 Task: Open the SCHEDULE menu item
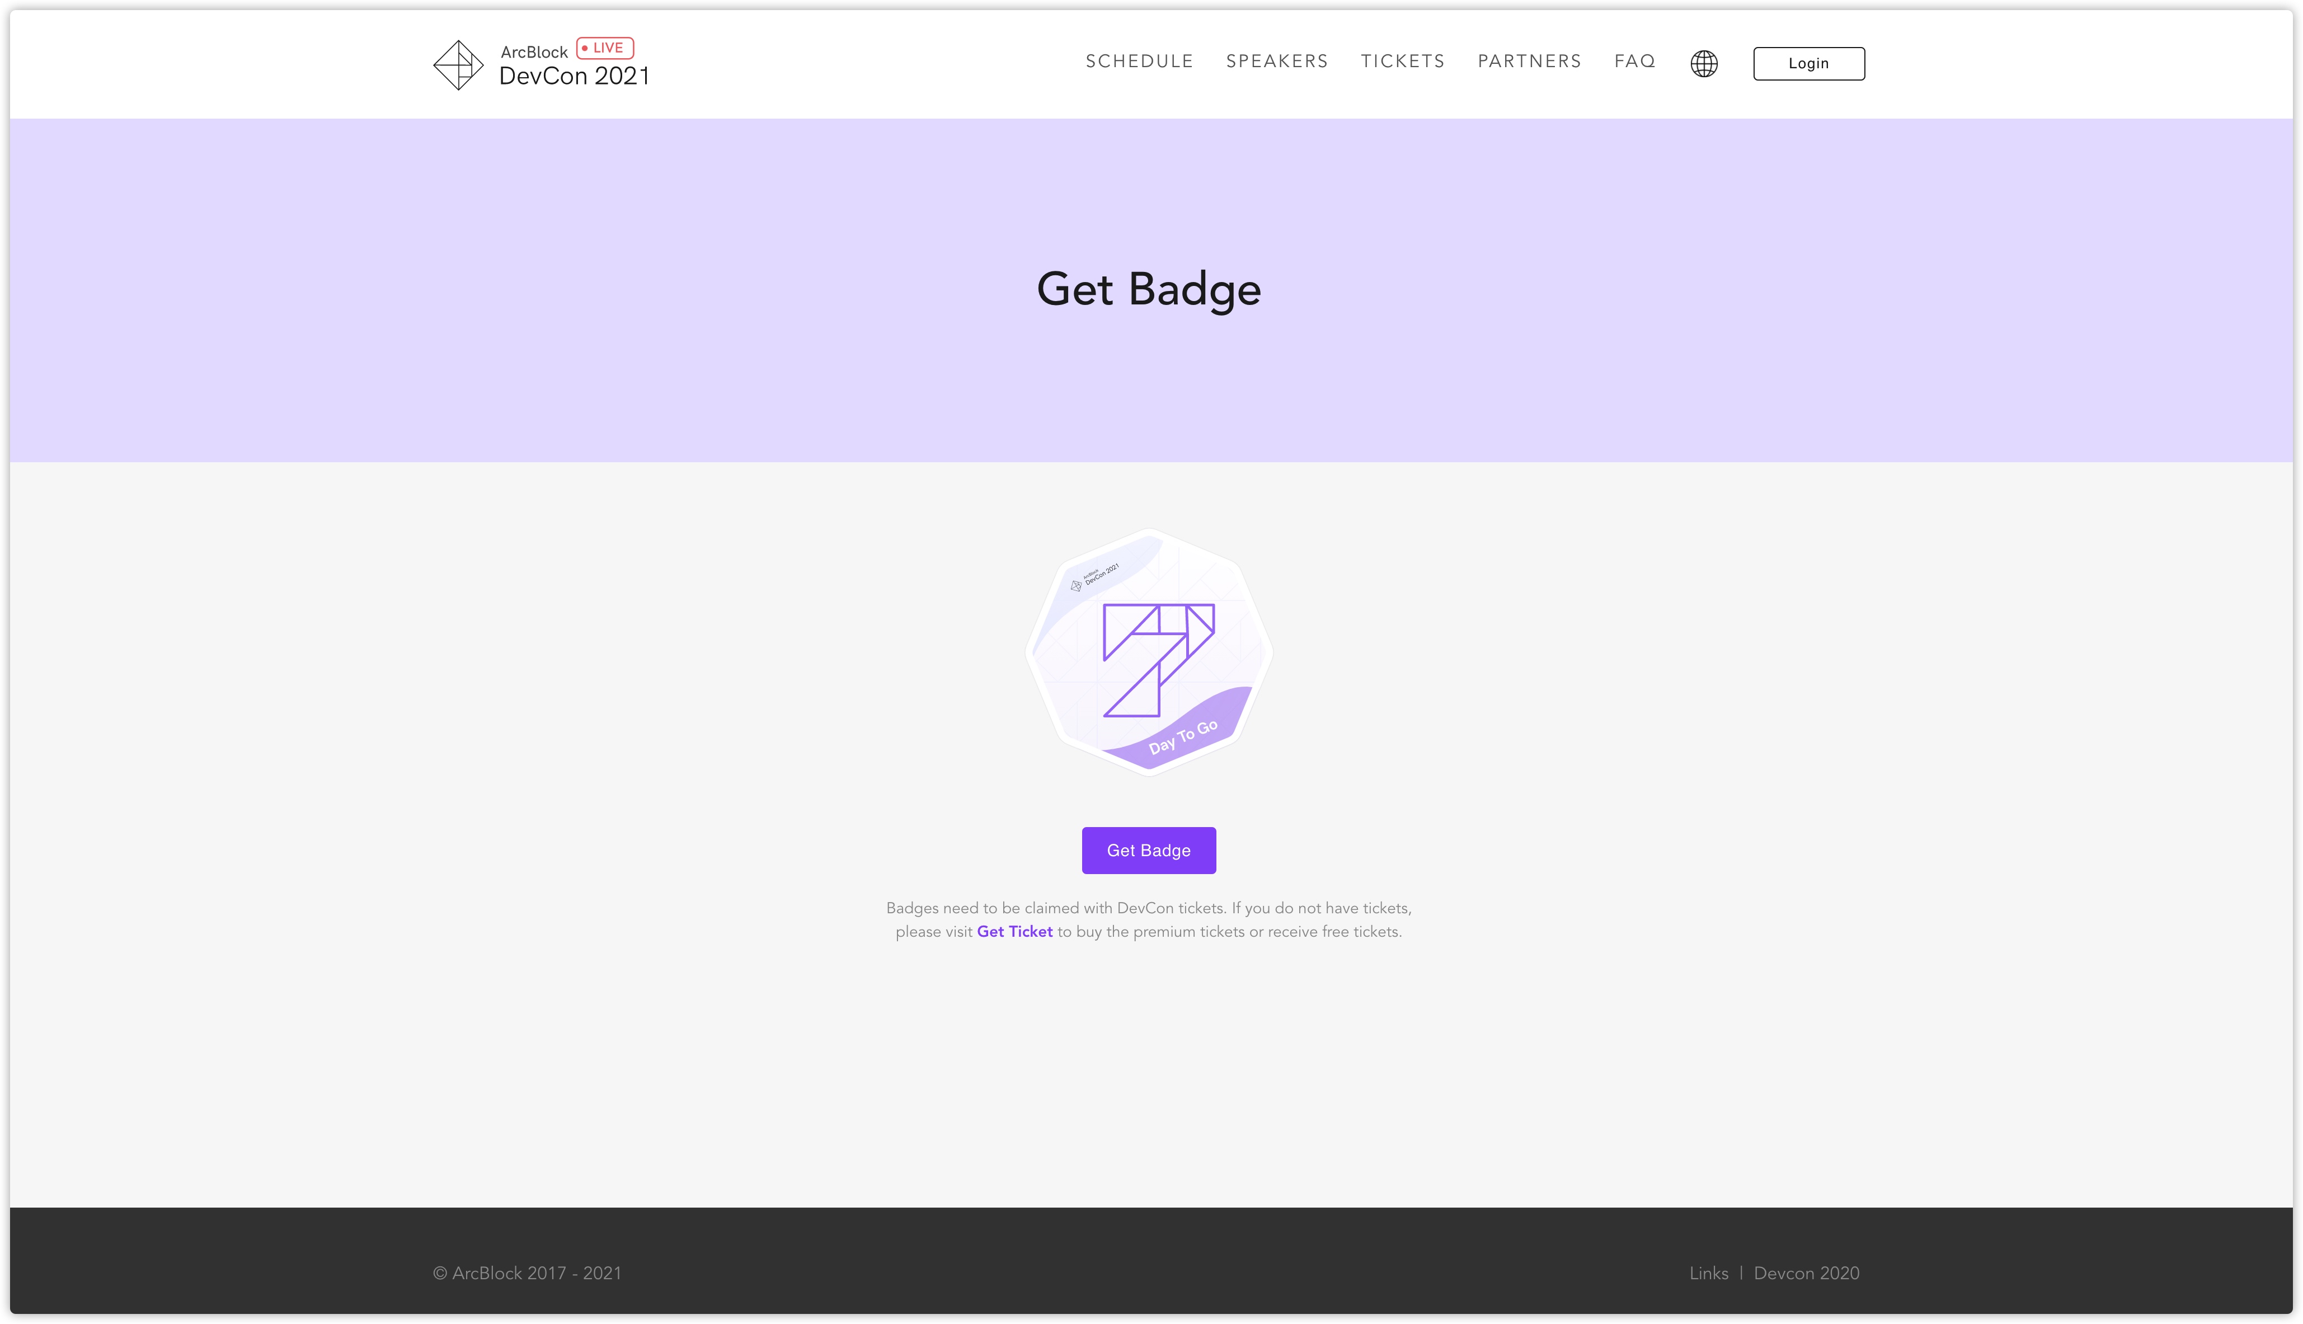(x=1138, y=61)
